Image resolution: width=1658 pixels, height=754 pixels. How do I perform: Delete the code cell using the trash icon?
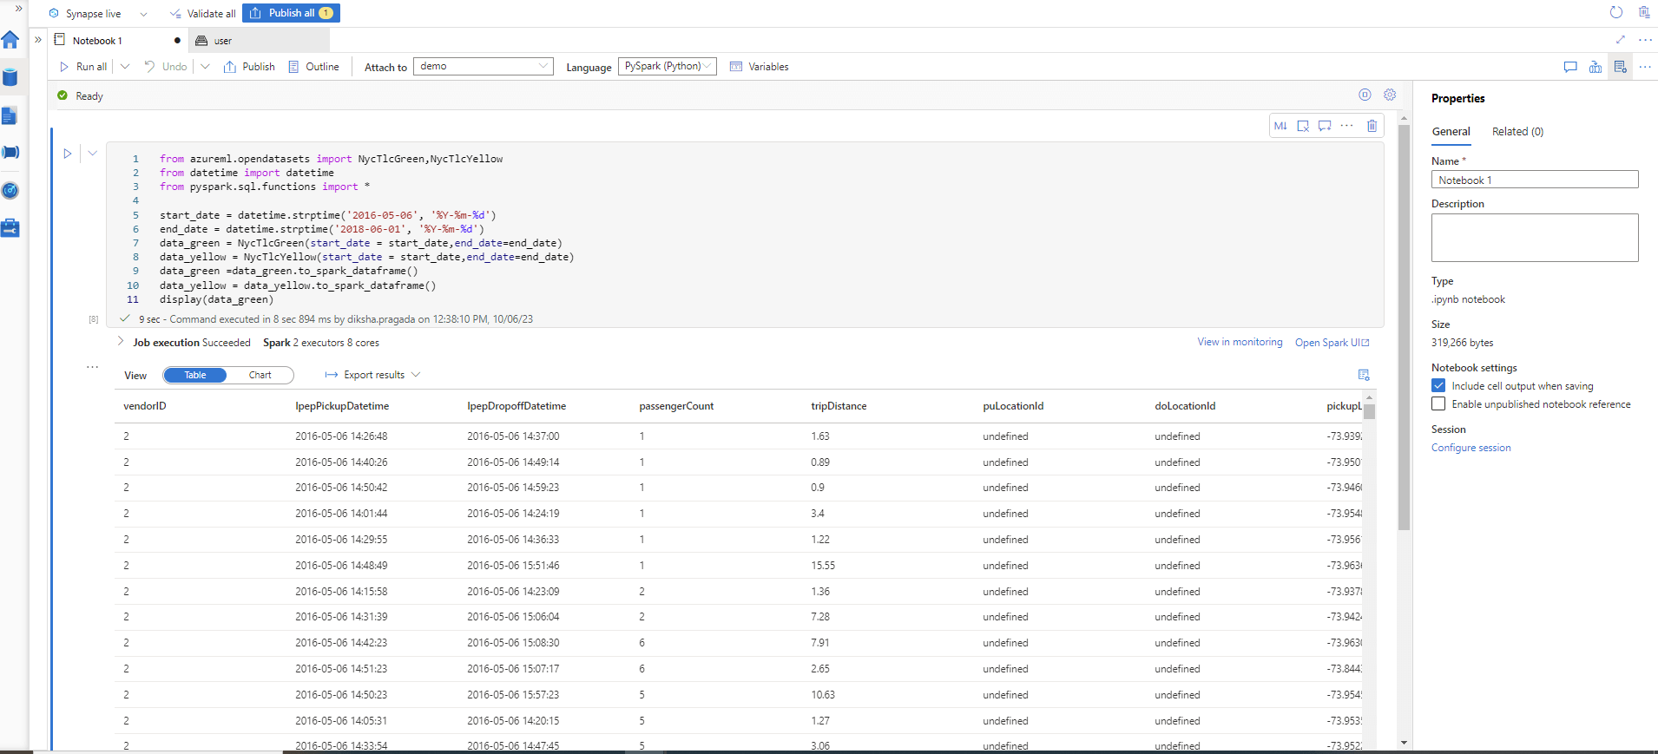(x=1372, y=126)
